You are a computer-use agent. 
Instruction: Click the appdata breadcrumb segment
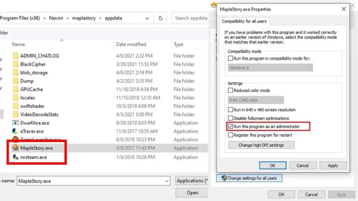click(114, 18)
